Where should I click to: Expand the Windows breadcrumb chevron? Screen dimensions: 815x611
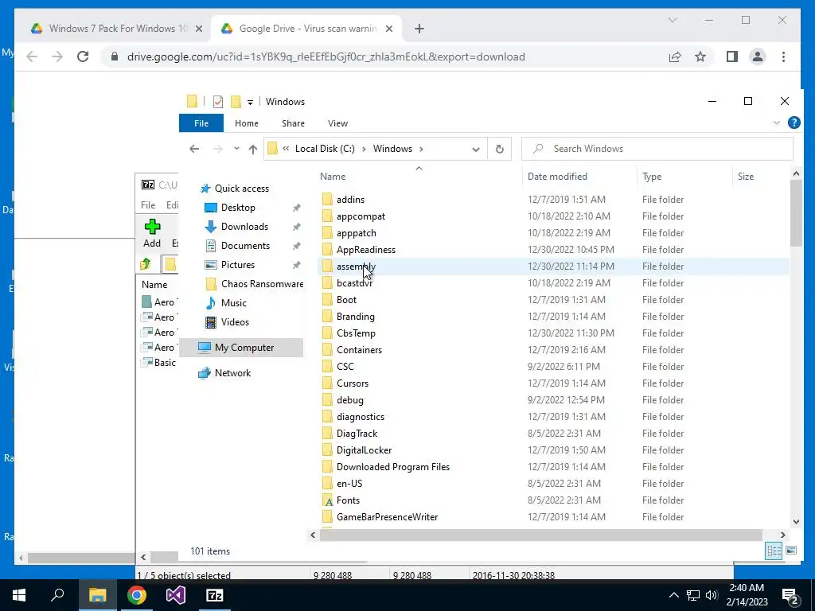coord(421,149)
